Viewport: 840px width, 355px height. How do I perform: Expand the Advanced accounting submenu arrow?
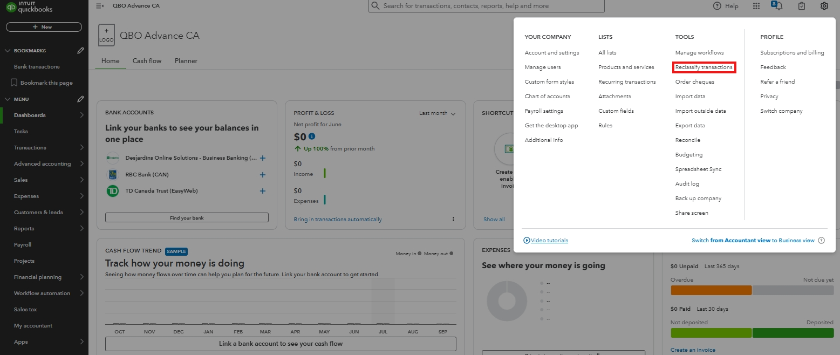click(81, 163)
